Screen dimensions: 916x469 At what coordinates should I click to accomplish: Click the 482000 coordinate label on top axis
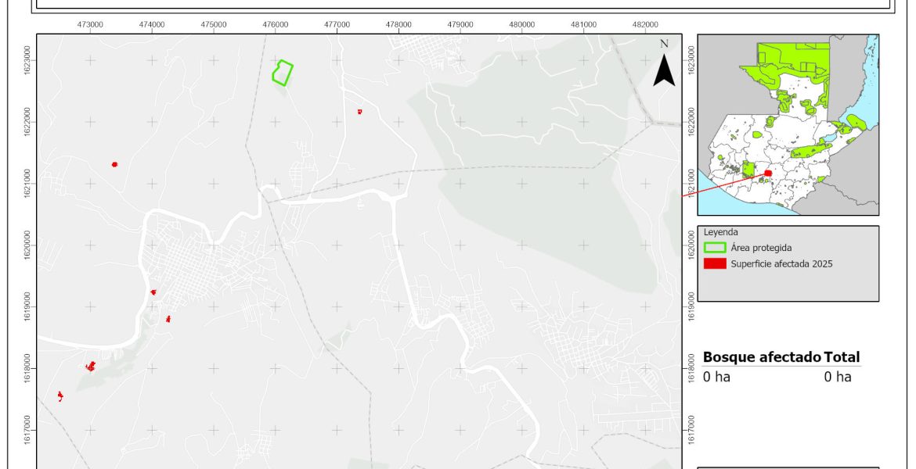[645, 24]
